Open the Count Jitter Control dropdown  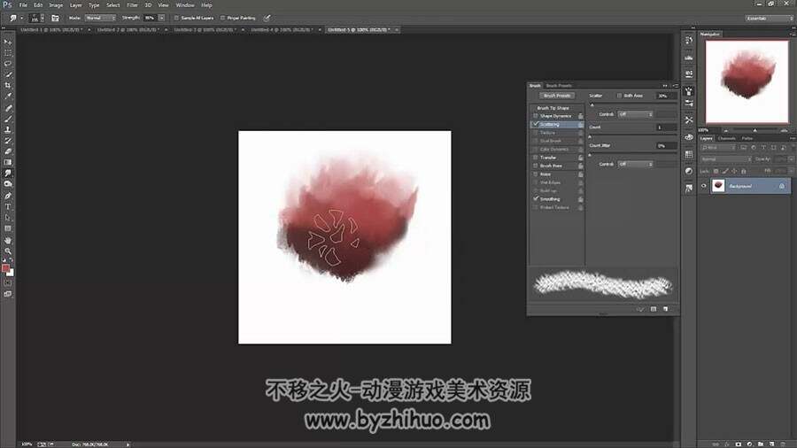tap(635, 164)
